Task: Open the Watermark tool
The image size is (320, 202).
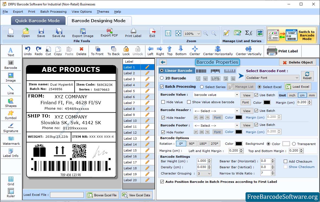Action: coord(11,141)
